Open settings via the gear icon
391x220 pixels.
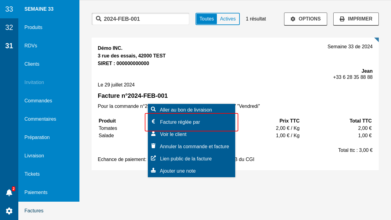pyautogui.click(x=9, y=211)
